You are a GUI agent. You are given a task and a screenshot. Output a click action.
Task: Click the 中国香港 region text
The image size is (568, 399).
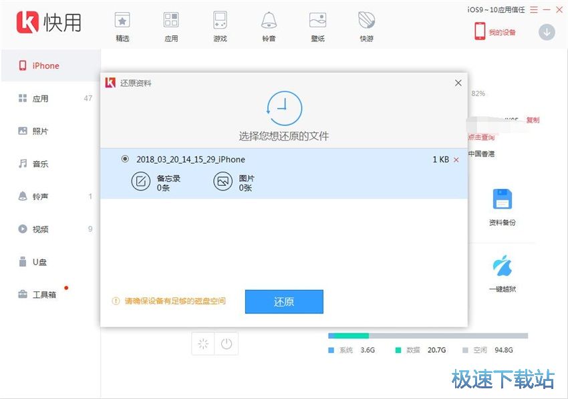point(481,154)
